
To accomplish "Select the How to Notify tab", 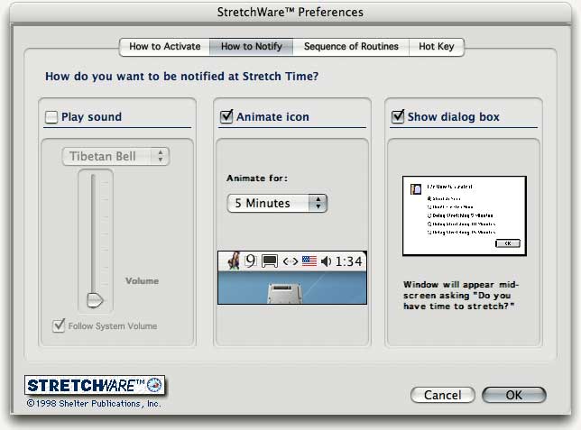I will coord(251,47).
